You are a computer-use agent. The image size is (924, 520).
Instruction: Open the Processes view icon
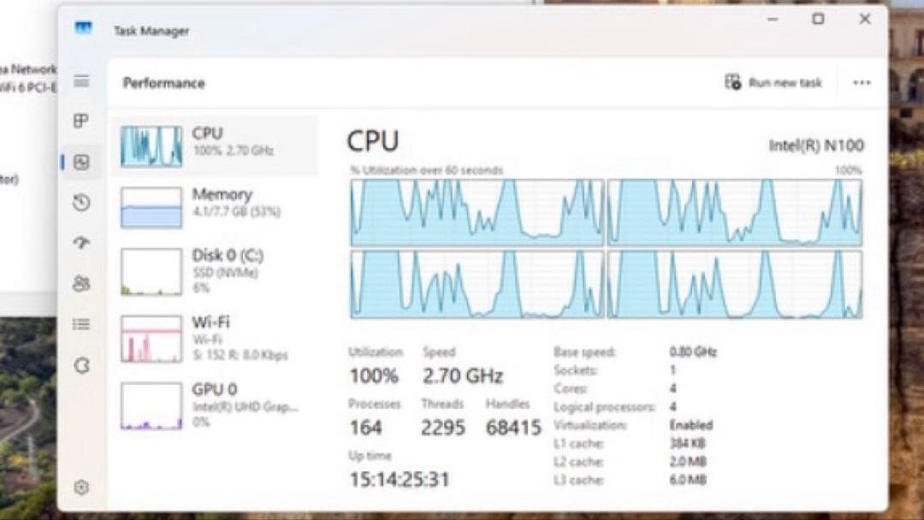click(x=81, y=121)
